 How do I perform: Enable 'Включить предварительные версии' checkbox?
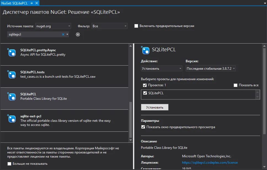click(136, 26)
